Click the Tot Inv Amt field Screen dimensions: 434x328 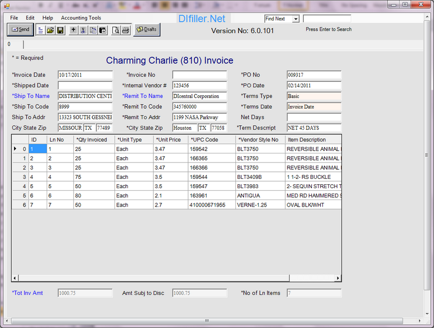point(85,293)
